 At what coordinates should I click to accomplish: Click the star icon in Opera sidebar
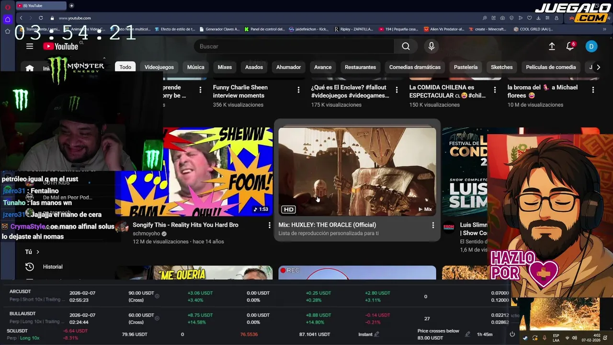(x=7, y=31)
